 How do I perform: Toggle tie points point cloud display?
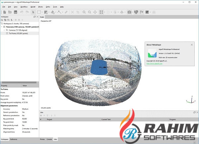[101, 12]
